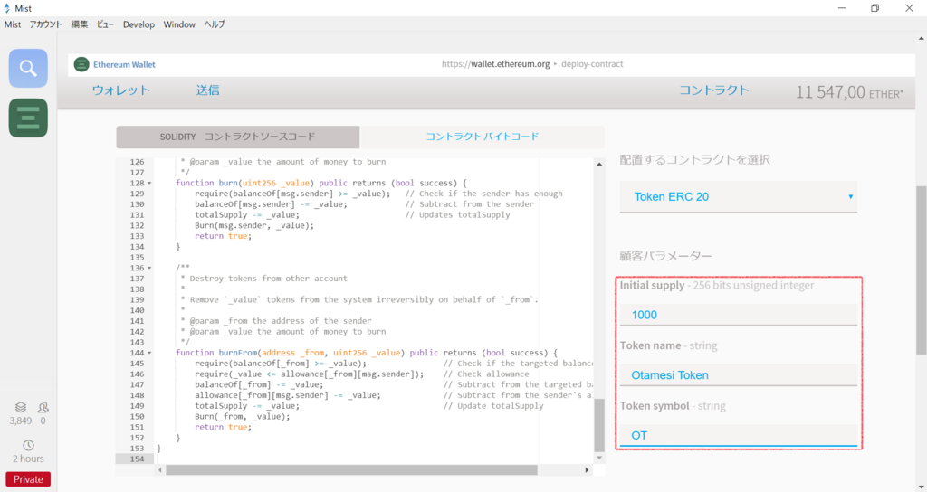The width and height of the screenshot is (927, 492).
Task: Go to the 送信 page
Action: [x=207, y=90]
